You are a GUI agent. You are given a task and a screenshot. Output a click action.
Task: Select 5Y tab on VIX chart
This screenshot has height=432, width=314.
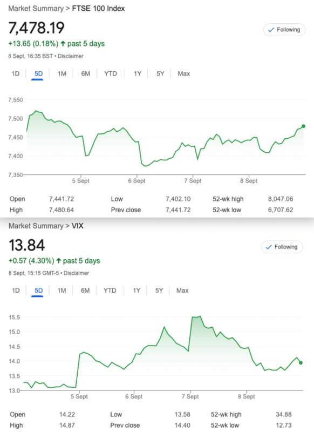point(159,291)
